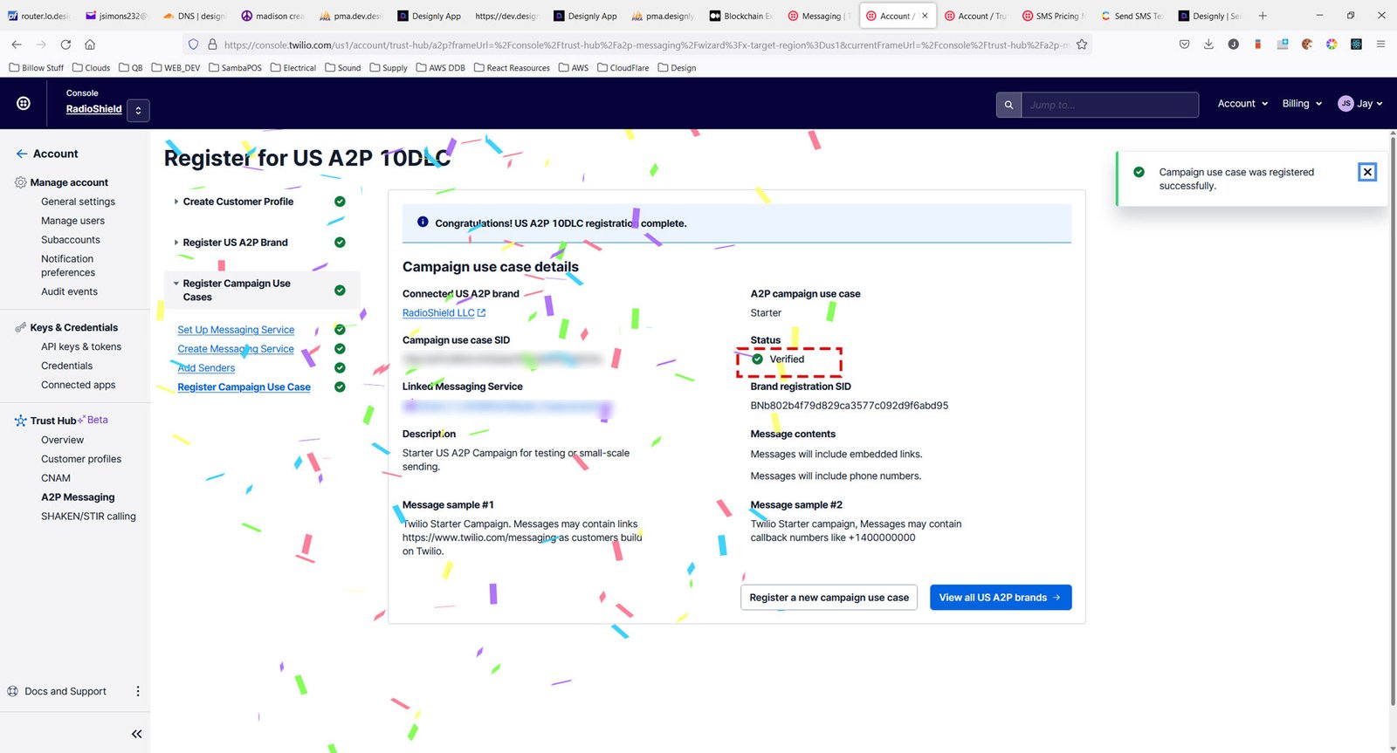Click the info icon in congratulations banner
The image size is (1397, 753).
(x=423, y=222)
